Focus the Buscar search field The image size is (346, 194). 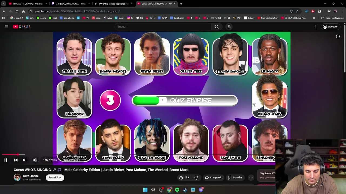pos(163,27)
